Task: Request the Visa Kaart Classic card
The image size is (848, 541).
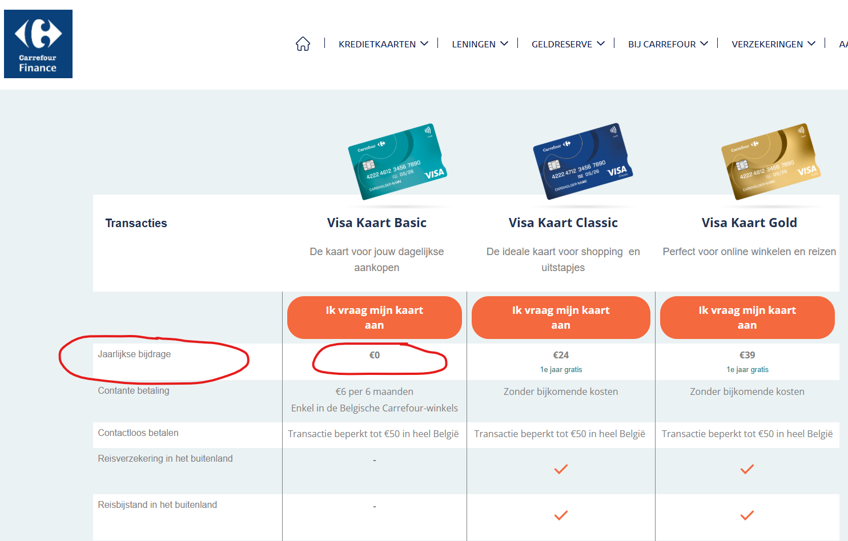Action: coord(561,317)
